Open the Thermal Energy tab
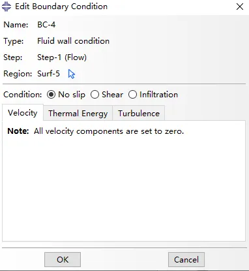Screen dimensions: 249x271 (x=78, y=113)
